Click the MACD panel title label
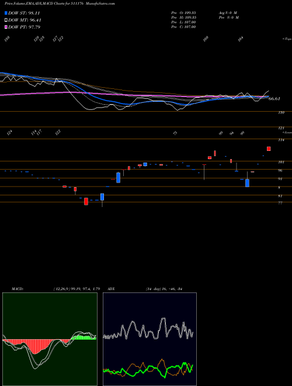The image size is (292, 386). point(18,289)
